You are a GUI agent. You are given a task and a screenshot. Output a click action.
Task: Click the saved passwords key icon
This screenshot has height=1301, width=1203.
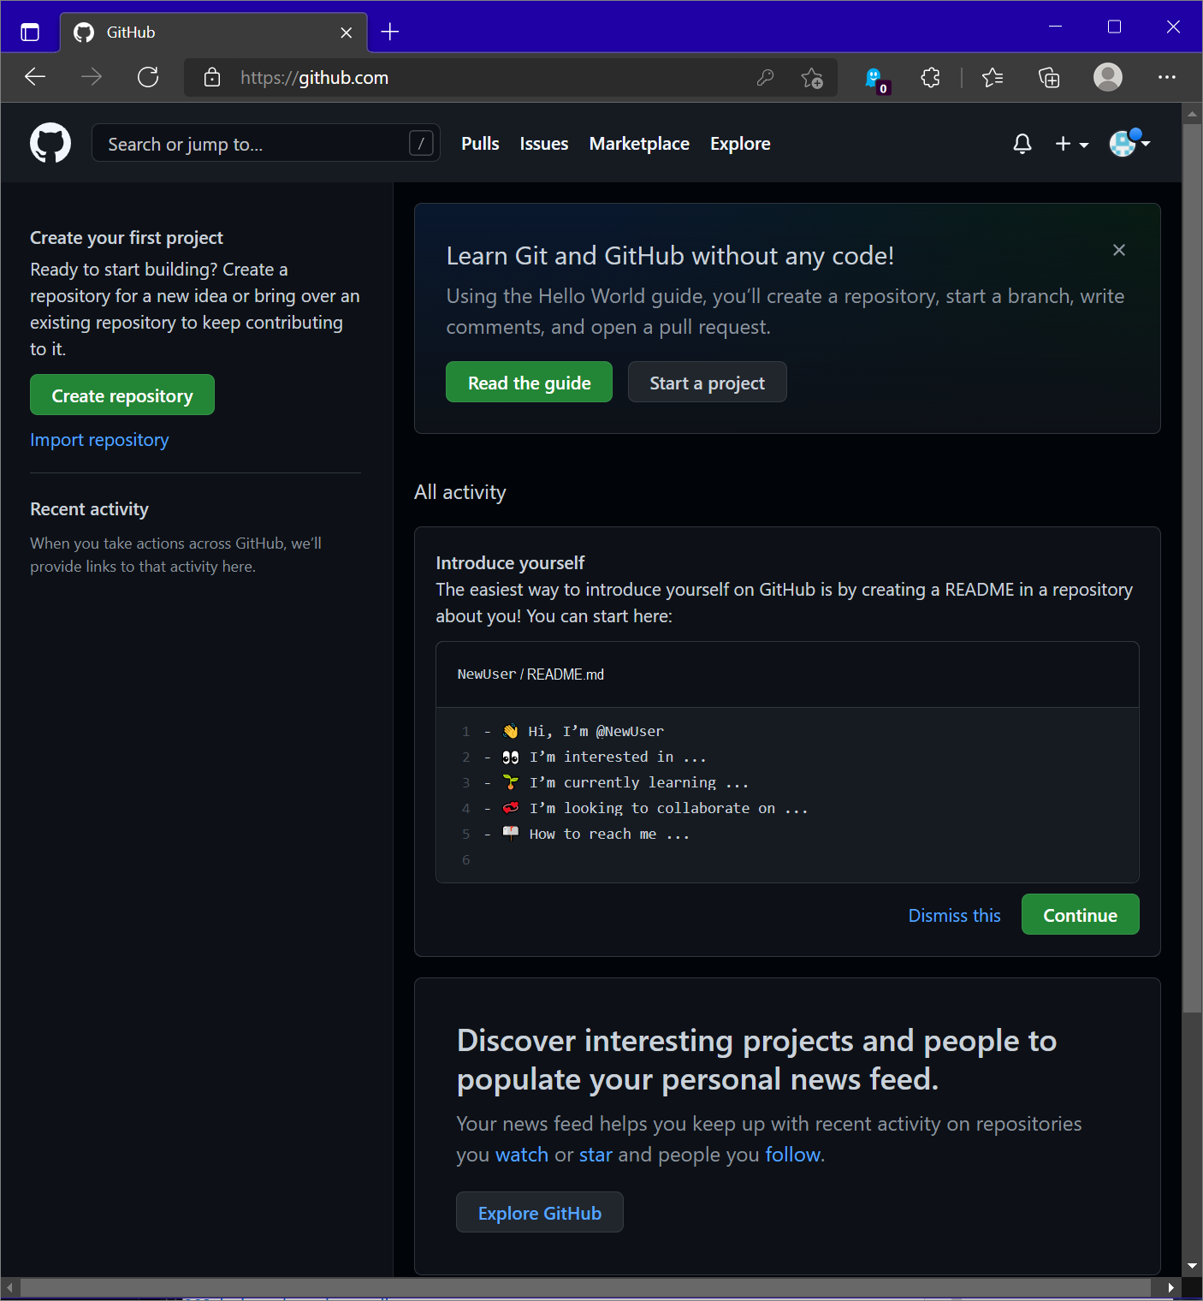pos(764,77)
